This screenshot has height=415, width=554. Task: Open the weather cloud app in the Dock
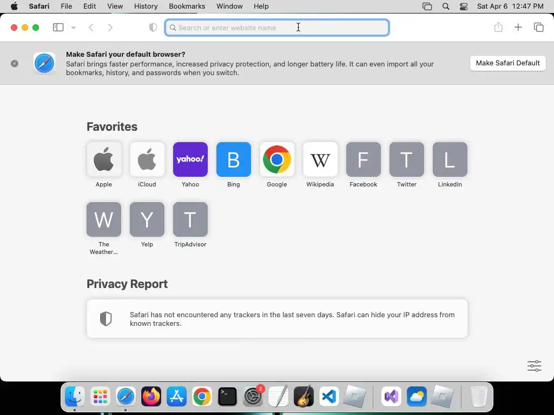tap(417, 396)
